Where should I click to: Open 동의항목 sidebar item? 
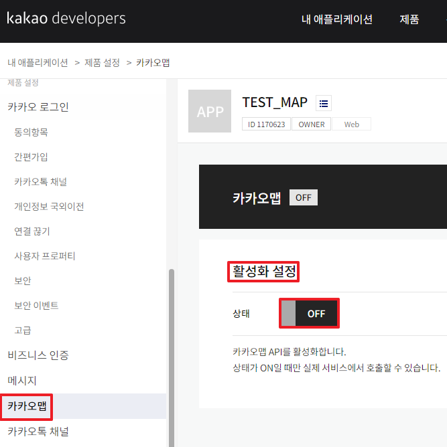31,132
